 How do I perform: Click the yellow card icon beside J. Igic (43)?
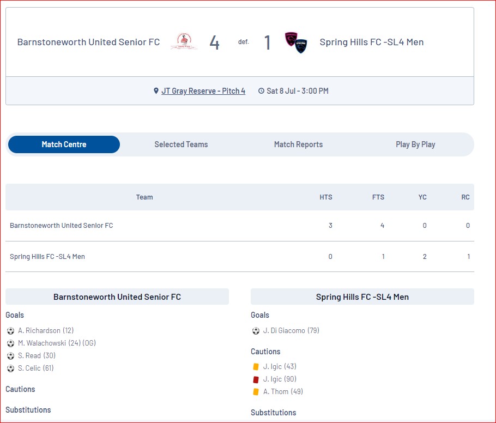(x=256, y=366)
